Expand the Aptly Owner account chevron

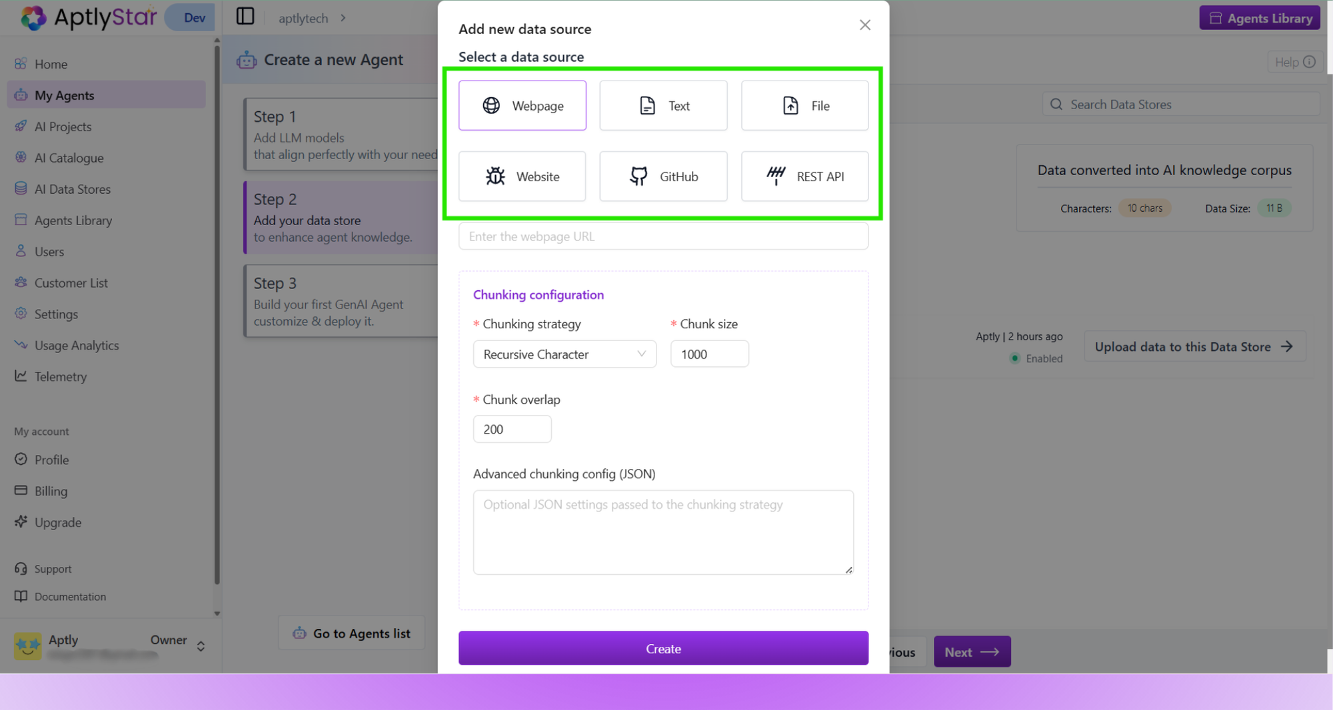point(201,645)
